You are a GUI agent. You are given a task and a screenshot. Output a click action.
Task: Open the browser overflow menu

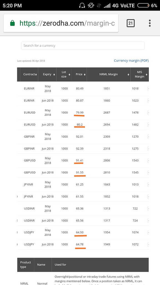pos(149,23)
